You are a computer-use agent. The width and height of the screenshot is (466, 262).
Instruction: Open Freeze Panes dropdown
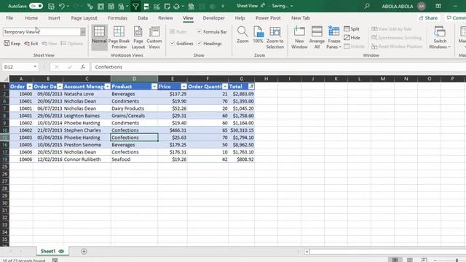(x=333, y=37)
